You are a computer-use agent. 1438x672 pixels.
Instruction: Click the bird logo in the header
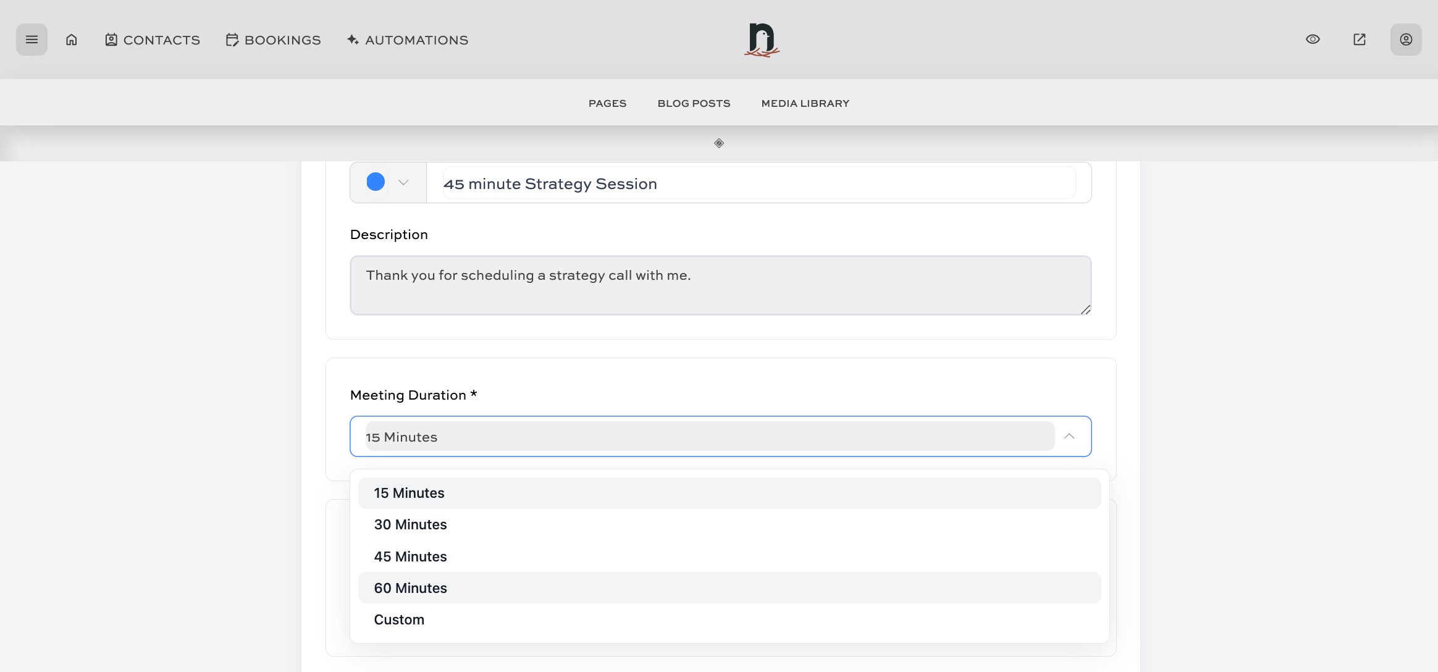[760, 40]
